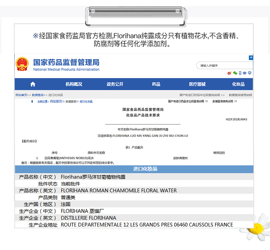
Task: Click the 国家药品监督管理局 site title
Action: tap(66, 62)
